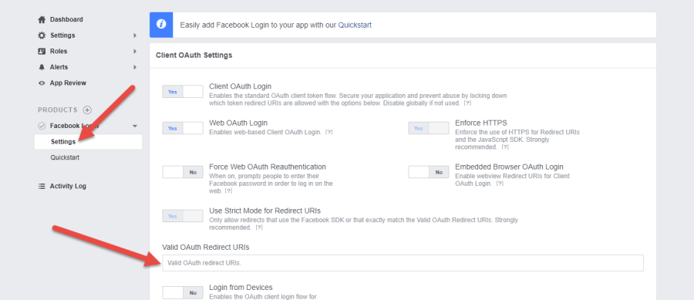Enable Embedded Browser OAuth Login switch
This screenshot has height=300, width=694.
[429, 172]
